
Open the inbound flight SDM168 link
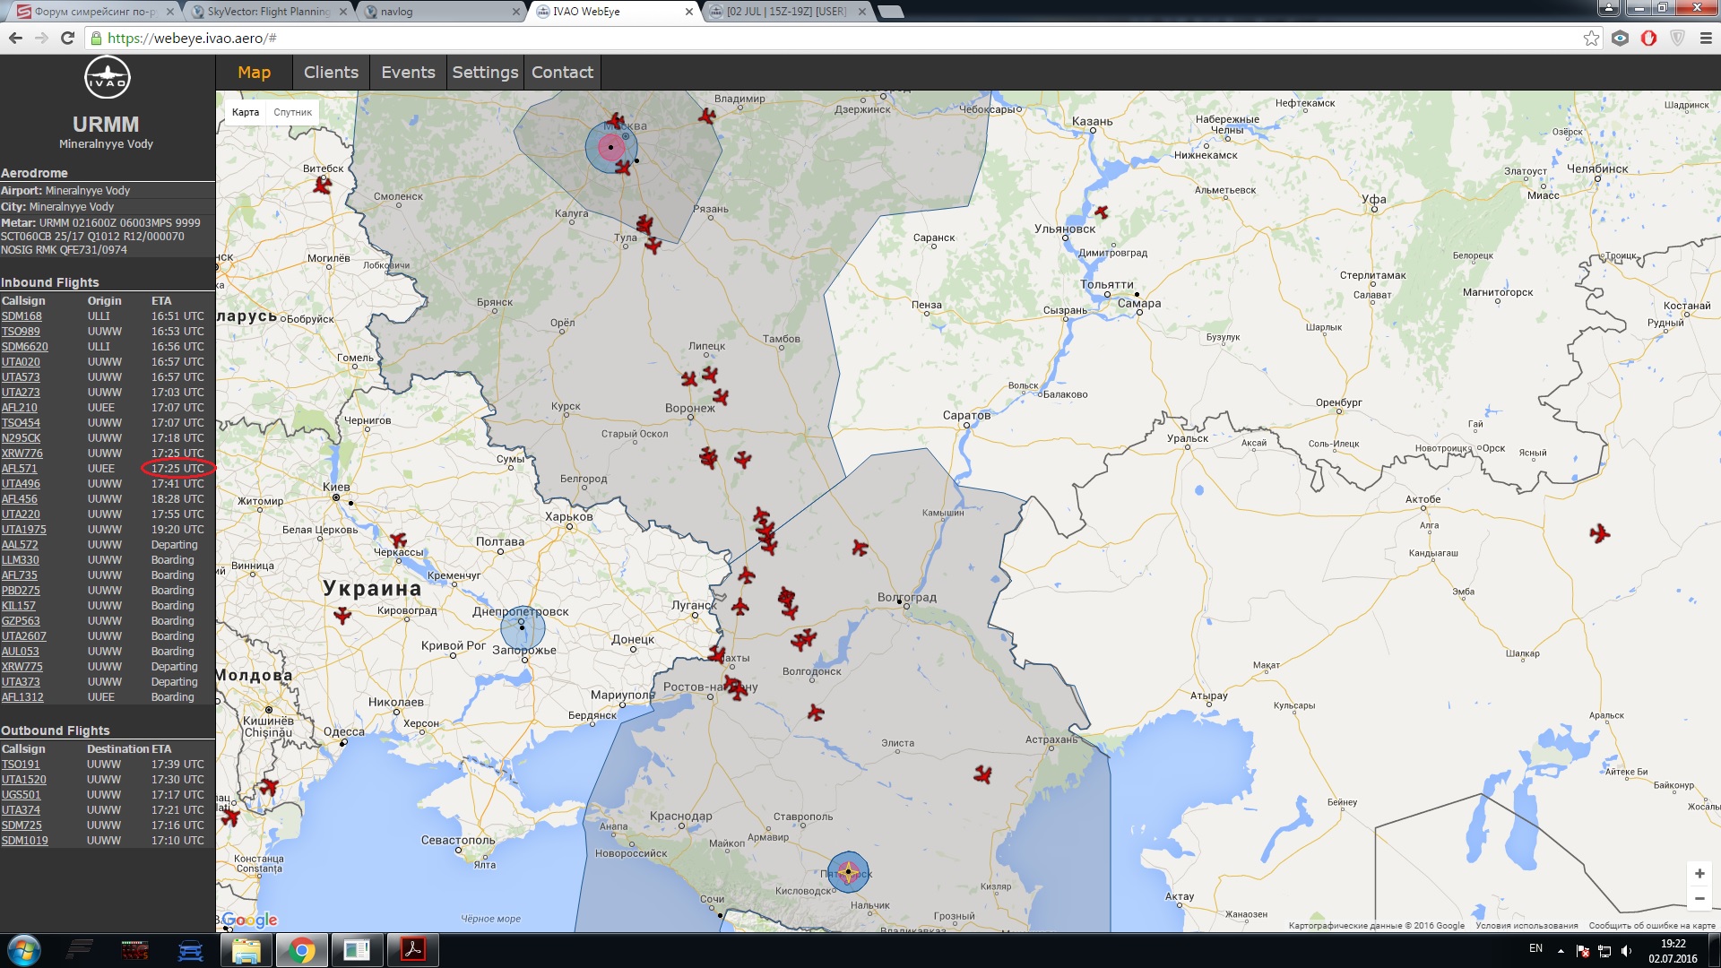tap(22, 316)
